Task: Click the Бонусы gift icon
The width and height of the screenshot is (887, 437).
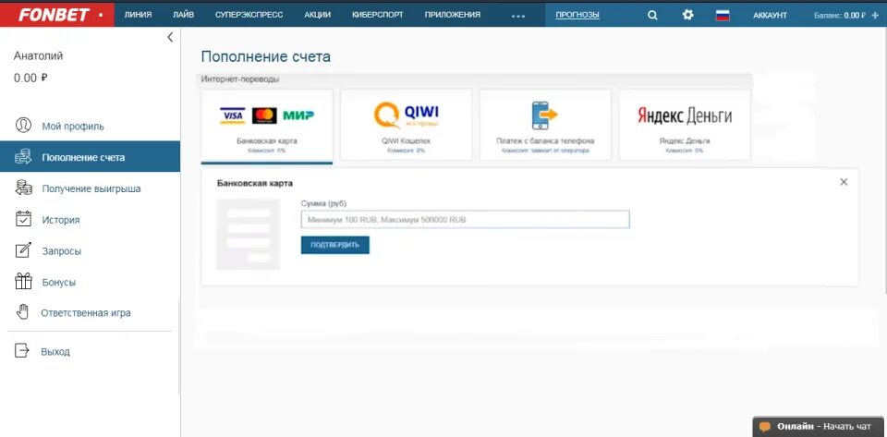Action: point(23,281)
